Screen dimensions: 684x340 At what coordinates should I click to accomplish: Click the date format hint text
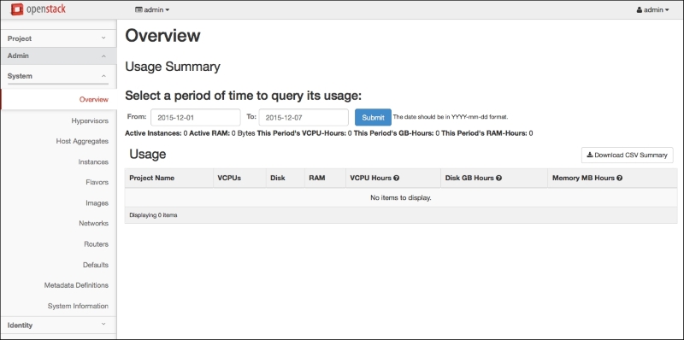tap(451, 117)
